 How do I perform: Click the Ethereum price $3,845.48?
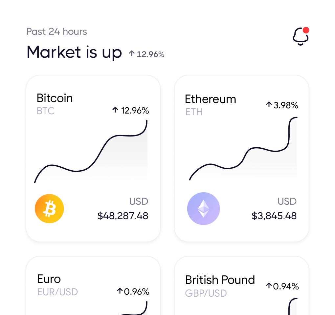click(274, 216)
